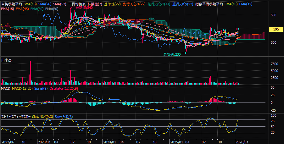Select the 先行スパン1(22) legend entry

pyautogui.click(x=134, y=4)
